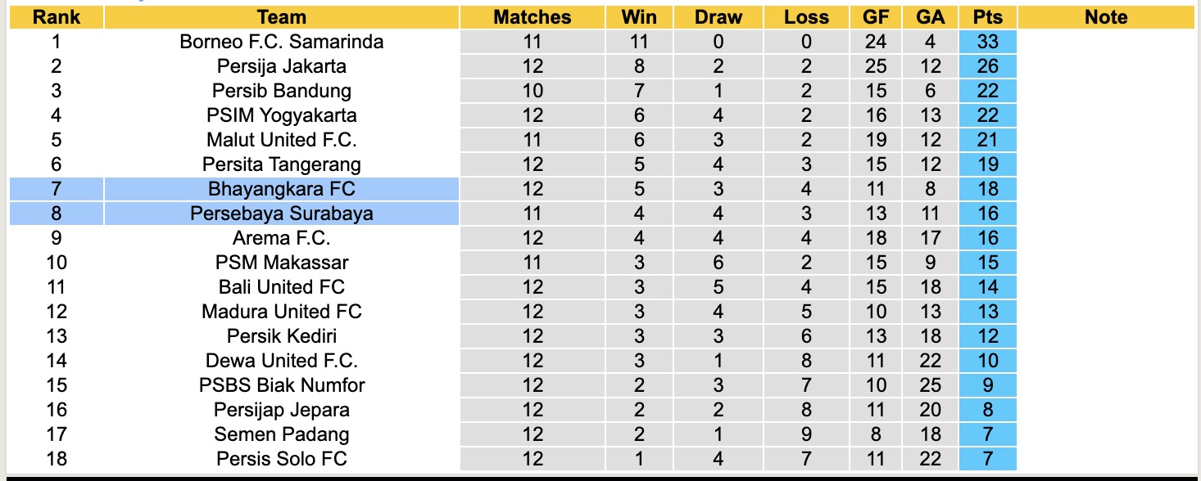
Task: Select the highlighted Persebaya Surabaya row
Action: (281, 214)
